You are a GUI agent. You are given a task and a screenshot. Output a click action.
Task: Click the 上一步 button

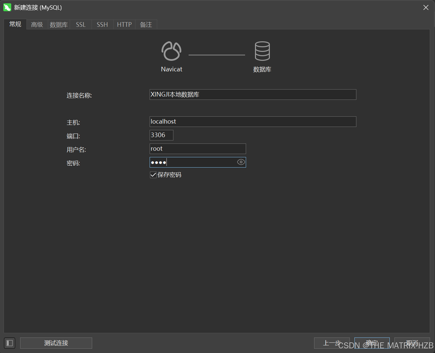[x=332, y=343]
